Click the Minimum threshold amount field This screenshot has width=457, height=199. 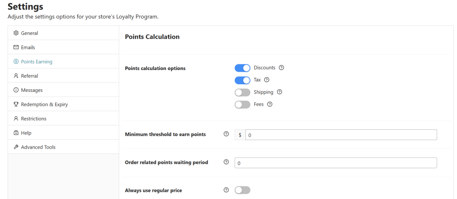341,135
